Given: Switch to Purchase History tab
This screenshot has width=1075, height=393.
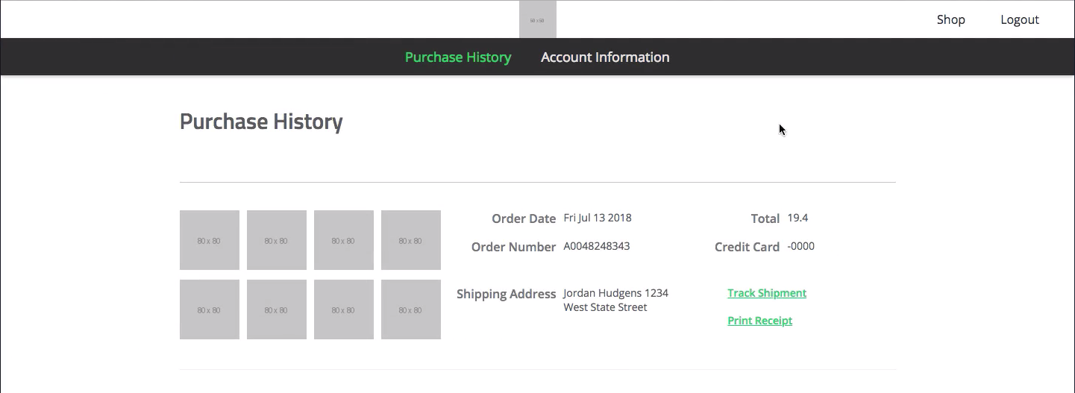Looking at the screenshot, I should pyautogui.click(x=457, y=57).
